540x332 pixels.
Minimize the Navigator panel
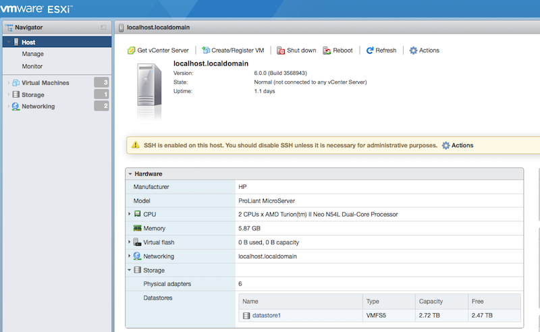point(103,27)
